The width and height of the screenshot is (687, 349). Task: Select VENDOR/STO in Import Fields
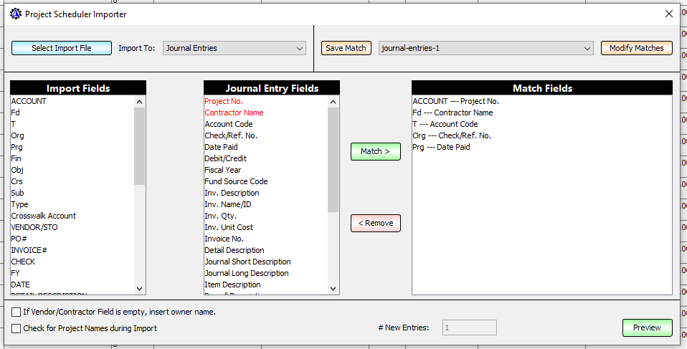33,227
